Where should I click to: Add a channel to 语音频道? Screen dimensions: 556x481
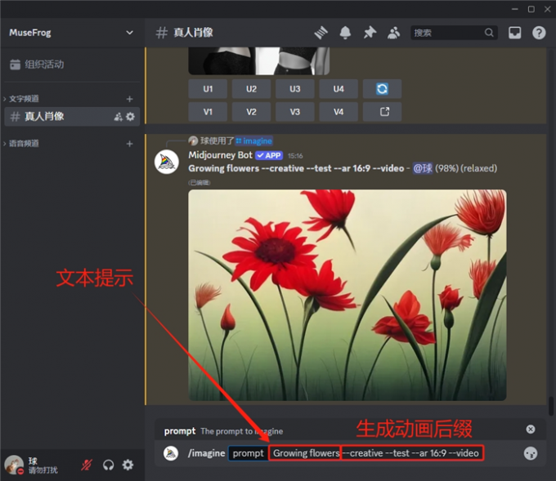coord(129,144)
